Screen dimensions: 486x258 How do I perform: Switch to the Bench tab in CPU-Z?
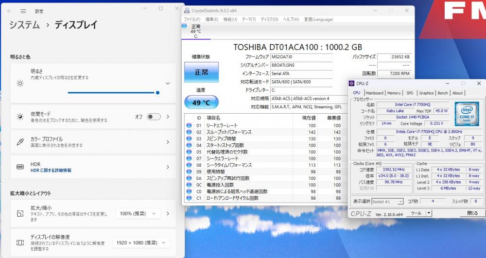click(443, 93)
